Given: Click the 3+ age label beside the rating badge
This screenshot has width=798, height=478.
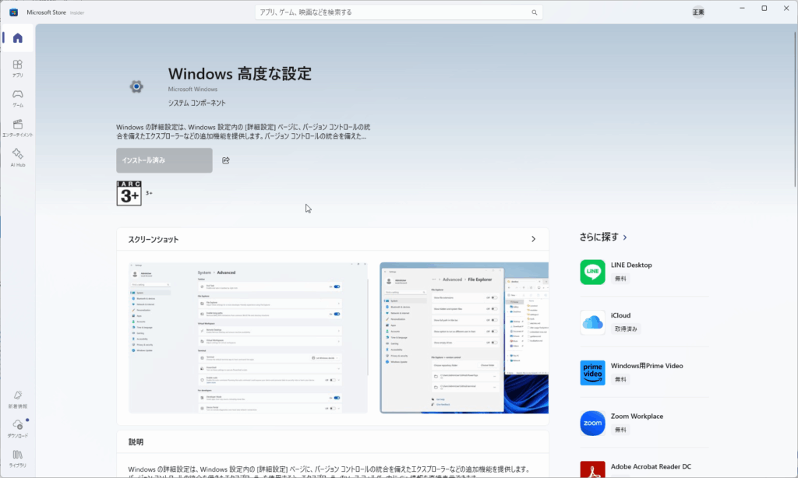Looking at the screenshot, I should click(149, 193).
